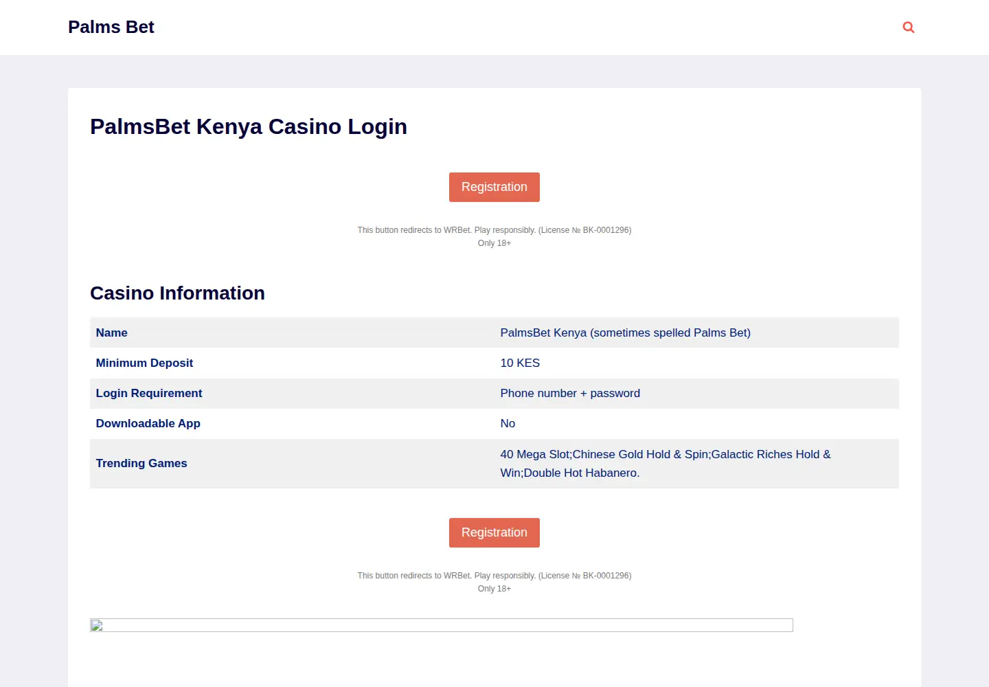The width and height of the screenshot is (989, 687).
Task: Click the 'Minimum Deposit' row label
Action: coord(144,363)
